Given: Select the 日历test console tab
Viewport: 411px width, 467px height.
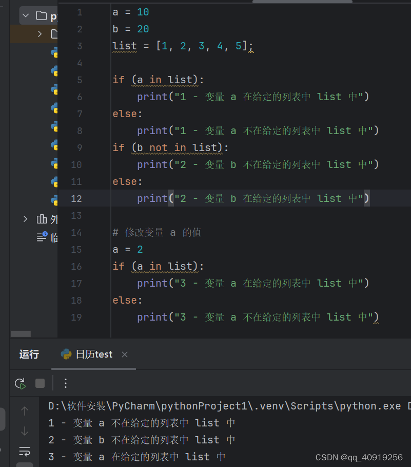Looking at the screenshot, I should point(95,354).
